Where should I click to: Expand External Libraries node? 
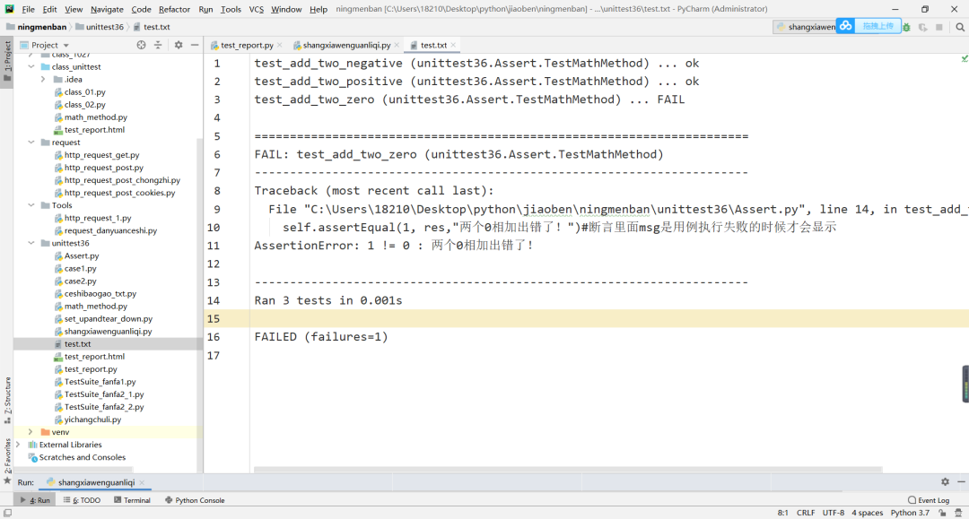point(18,445)
